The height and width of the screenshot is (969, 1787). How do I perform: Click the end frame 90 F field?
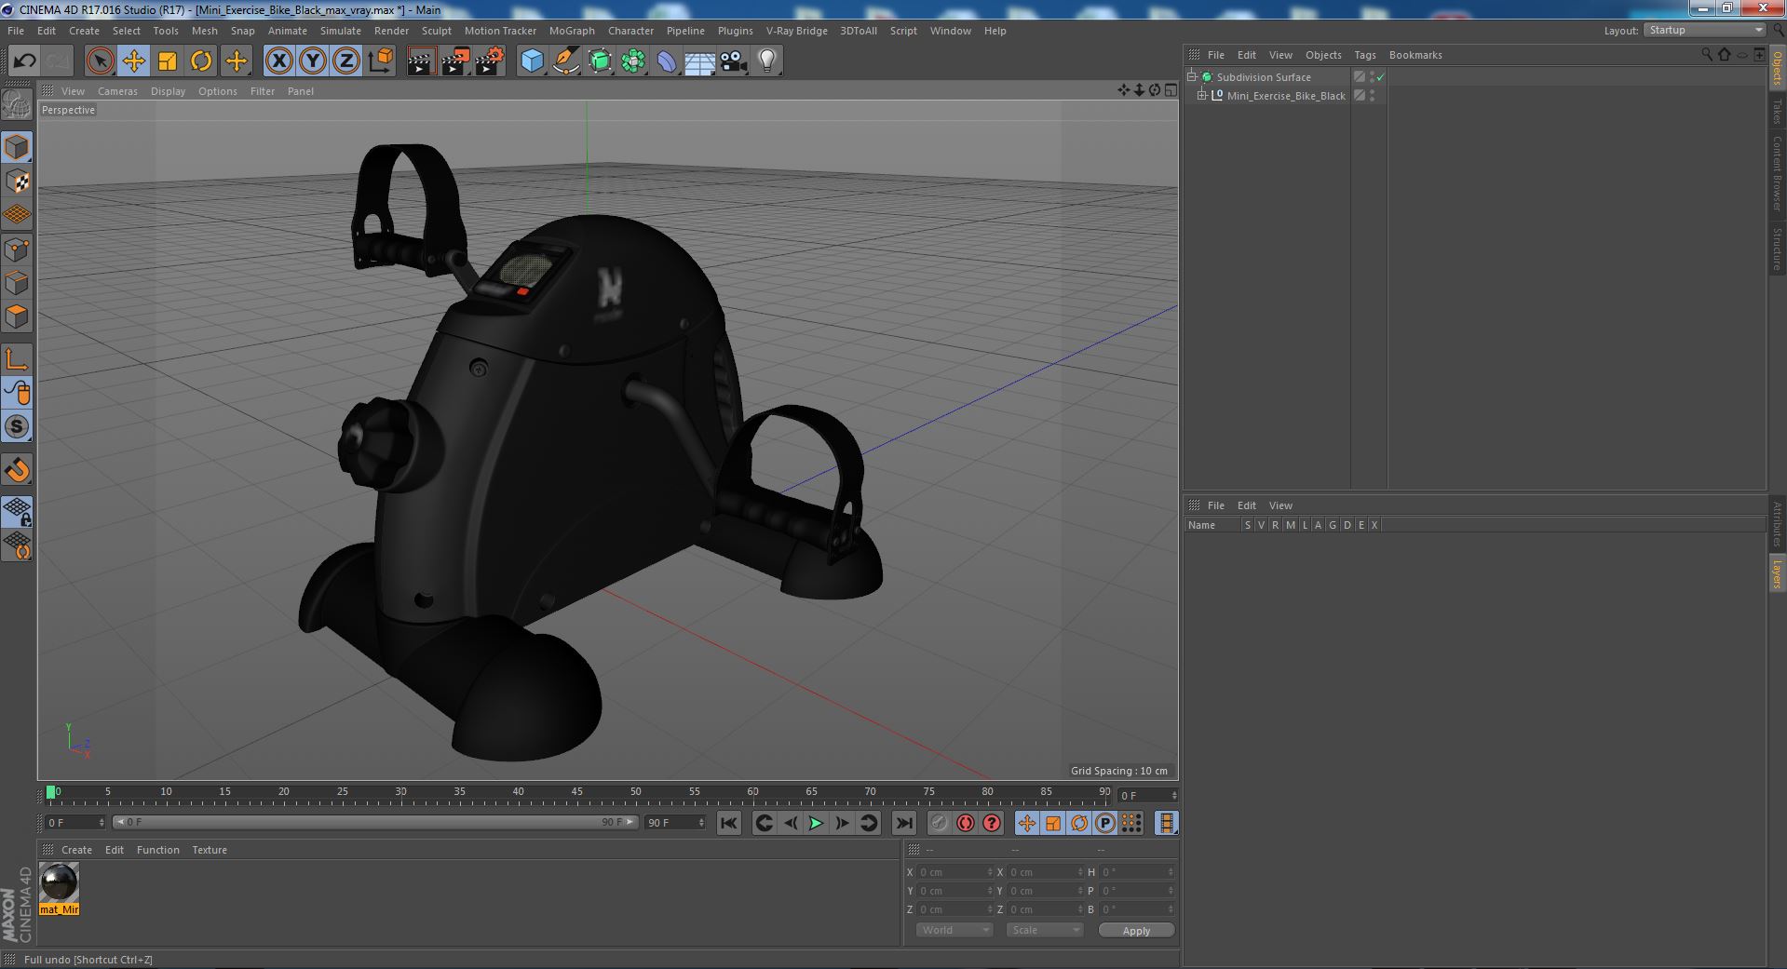pyautogui.click(x=674, y=822)
